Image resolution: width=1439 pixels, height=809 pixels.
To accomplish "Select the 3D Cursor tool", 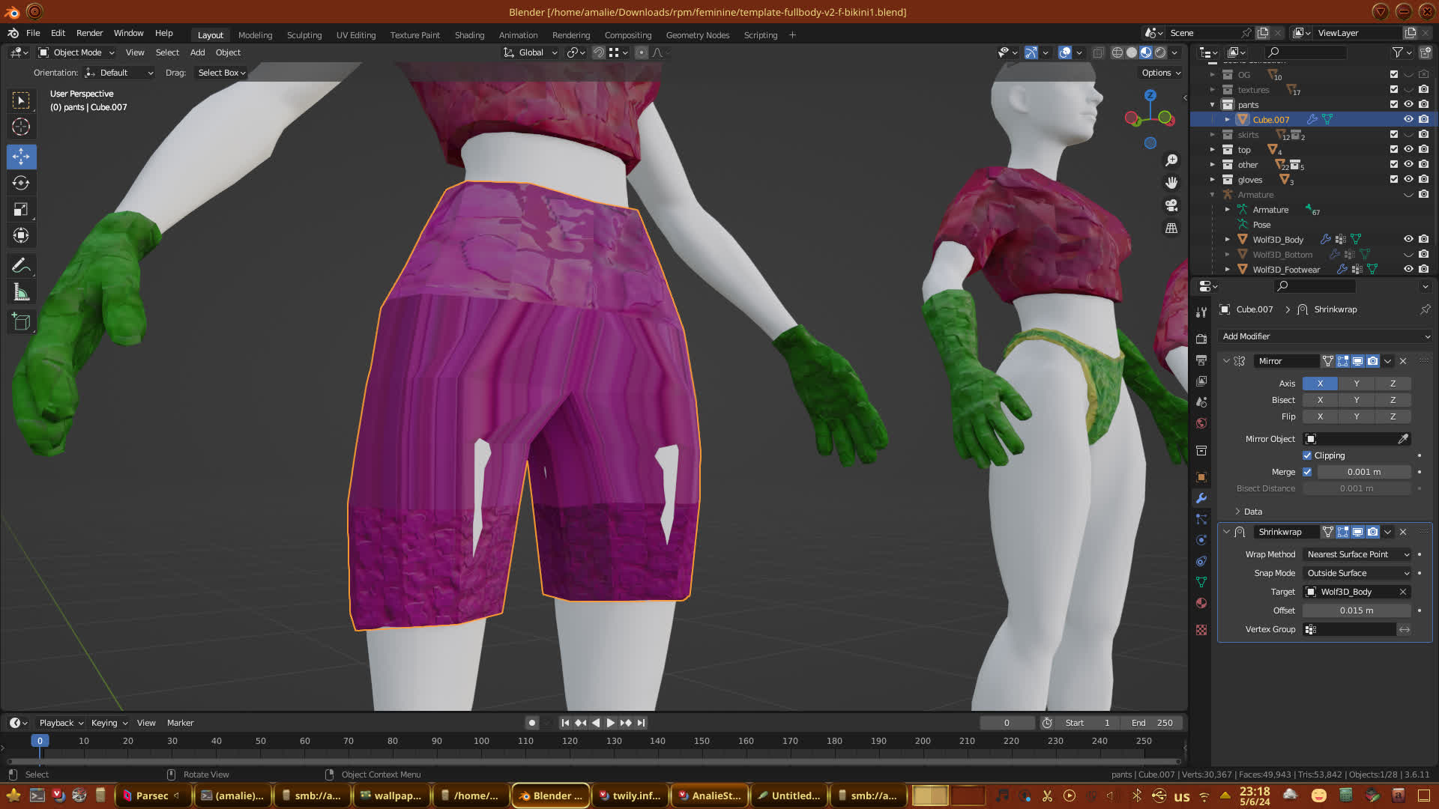I will (x=21, y=127).
